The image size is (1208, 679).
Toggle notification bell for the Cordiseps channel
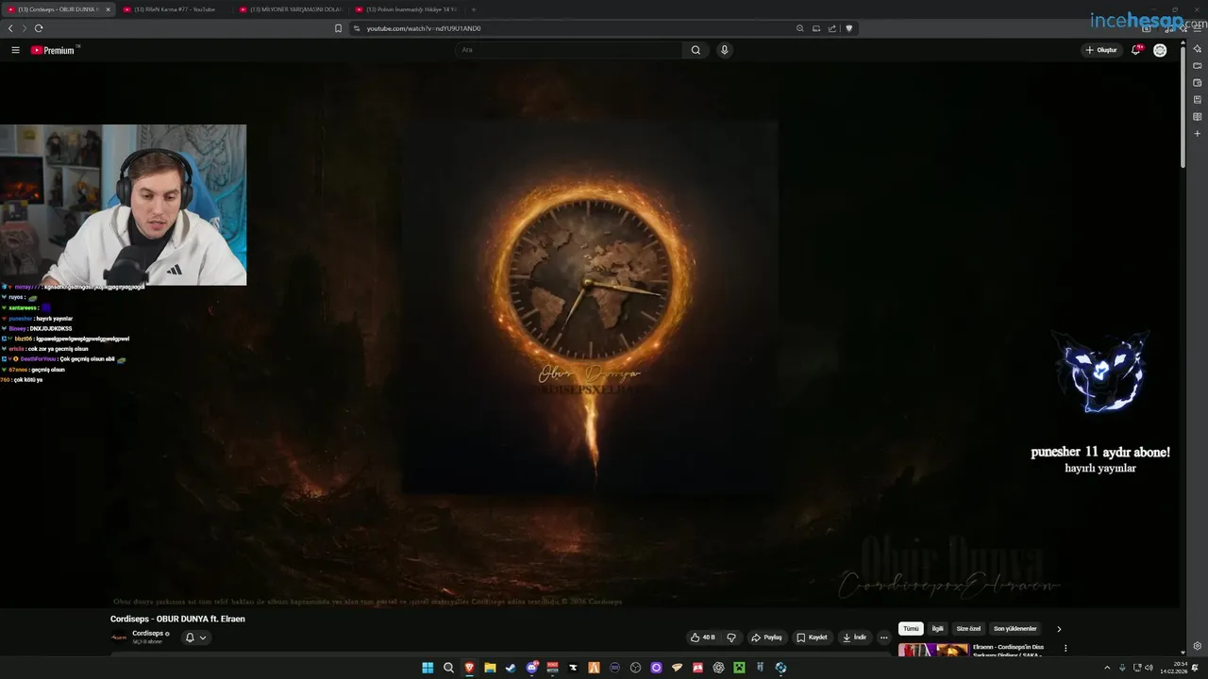point(195,638)
